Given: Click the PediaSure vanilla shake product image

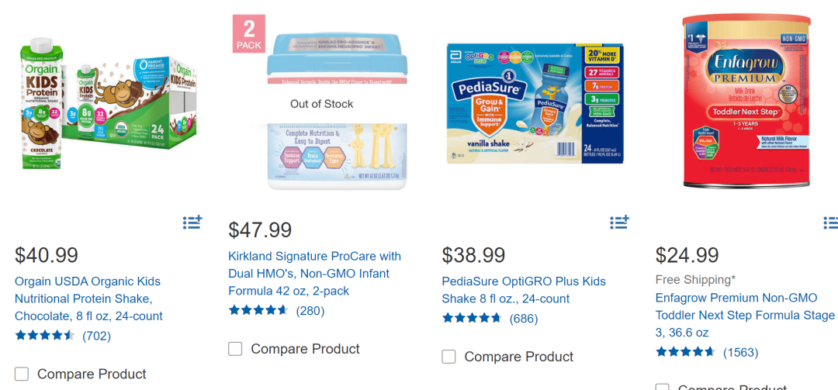Looking at the screenshot, I should pyautogui.click(x=535, y=103).
